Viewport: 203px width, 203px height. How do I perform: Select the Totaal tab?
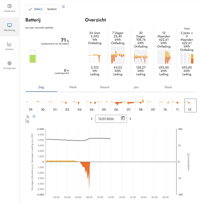tap(168, 87)
